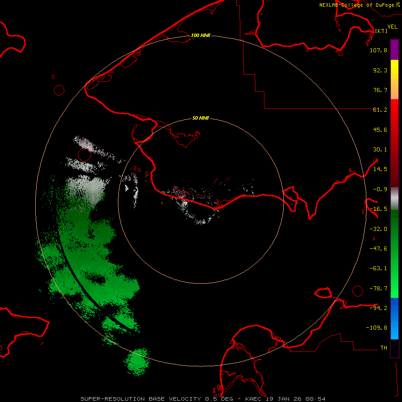Viewport: 402px width, 402px height.
Task: Select the -78.7 velocity scale value
Action: (x=378, y=289)
